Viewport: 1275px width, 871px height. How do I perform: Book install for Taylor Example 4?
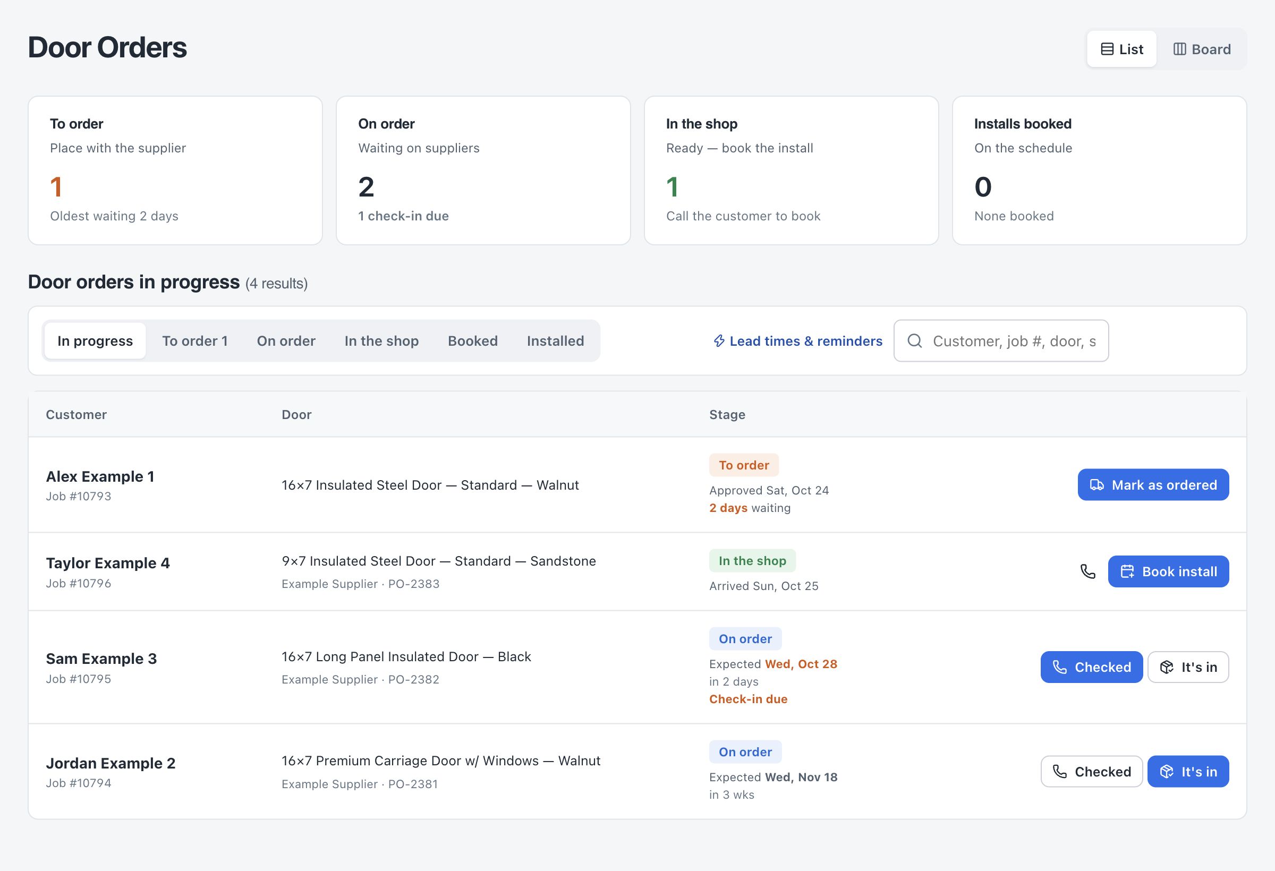pos(1169,571)
